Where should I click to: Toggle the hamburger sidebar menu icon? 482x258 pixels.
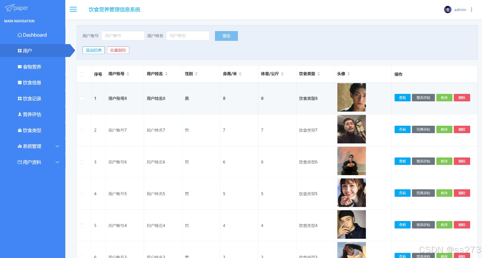click(73, 9)
